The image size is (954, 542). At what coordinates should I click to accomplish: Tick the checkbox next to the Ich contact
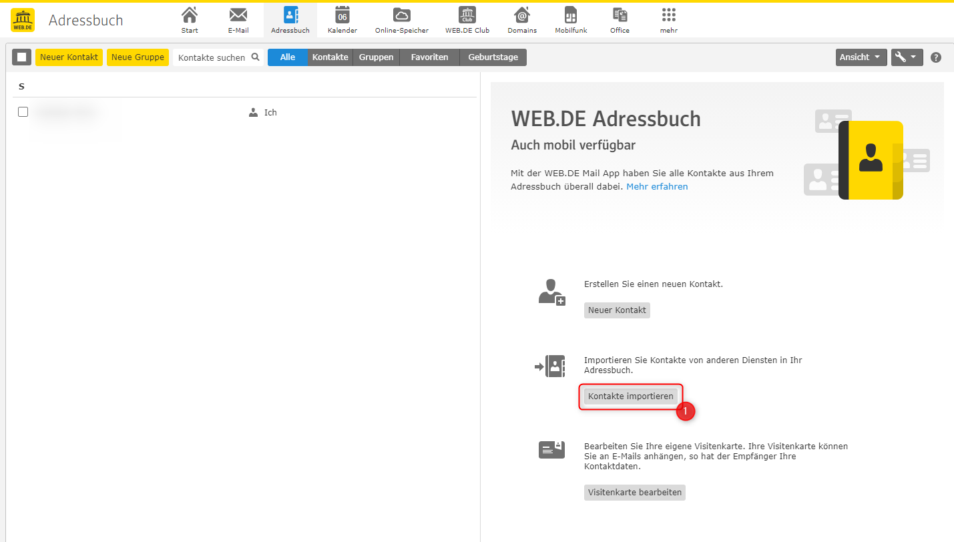click(23, 112)
